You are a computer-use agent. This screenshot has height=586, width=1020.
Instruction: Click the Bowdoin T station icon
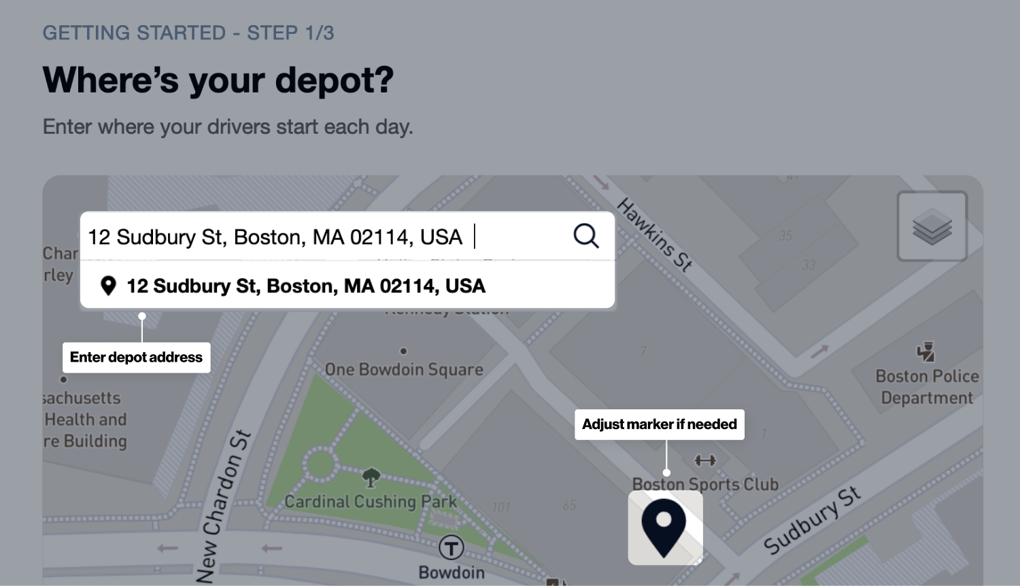[451, 547]
